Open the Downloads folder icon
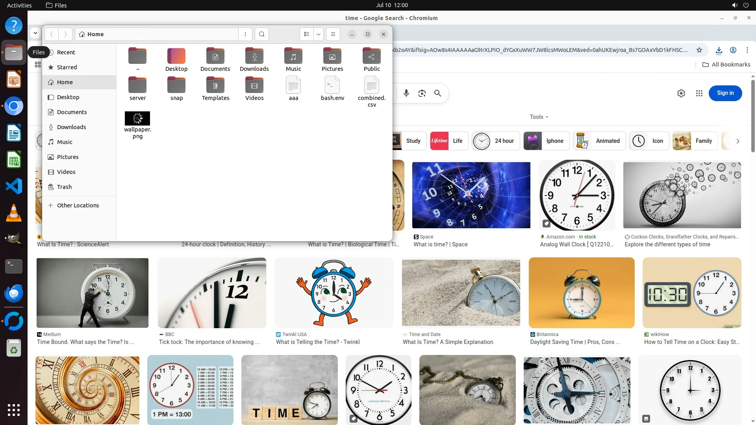The height and width of the screenshot is (425, 756). 254,56
